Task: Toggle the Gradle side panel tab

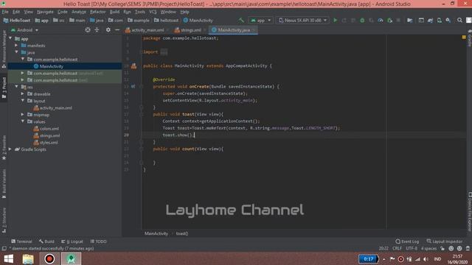Action: point(469,38)
